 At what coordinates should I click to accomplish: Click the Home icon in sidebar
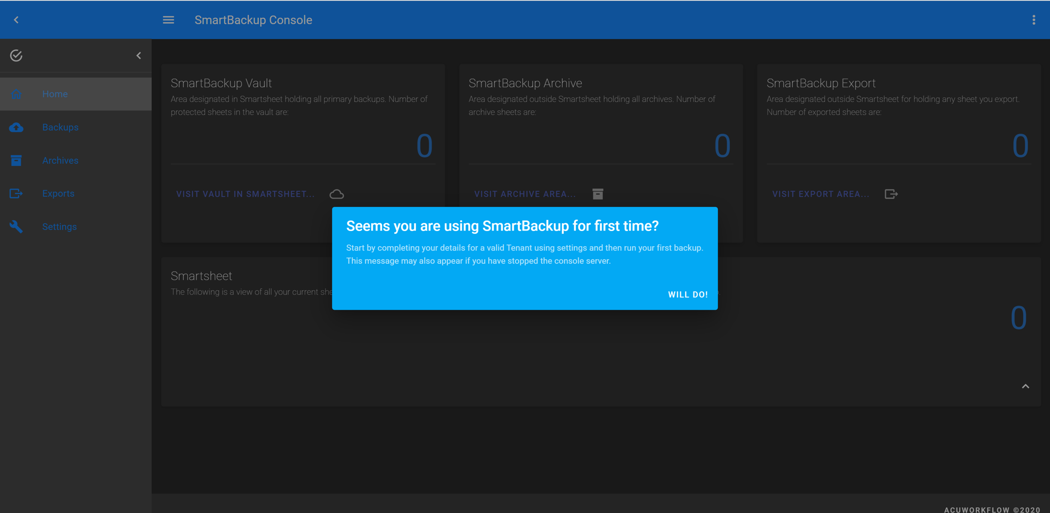tap(16, 95)
